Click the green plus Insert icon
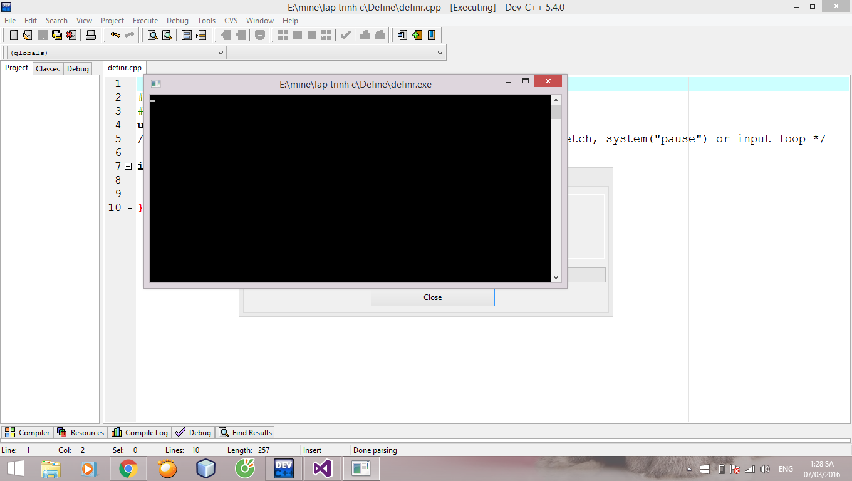The image size is (852, 481). click(417, 35)
